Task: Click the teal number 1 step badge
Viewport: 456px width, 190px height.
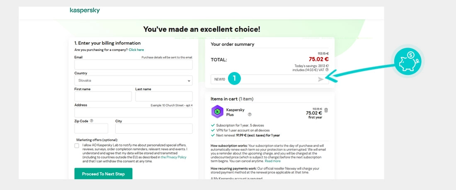Action: (234, 78)
